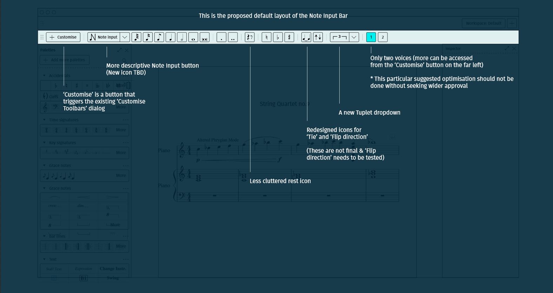This screenshot has height=293, width=553.
Task: Open the Note input mode dropdown arrow
Action: point(125,37)
